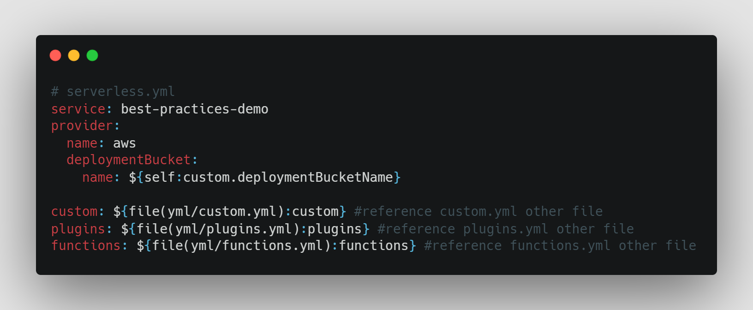
Task: Click the red close dot
Action: [55, 55]
